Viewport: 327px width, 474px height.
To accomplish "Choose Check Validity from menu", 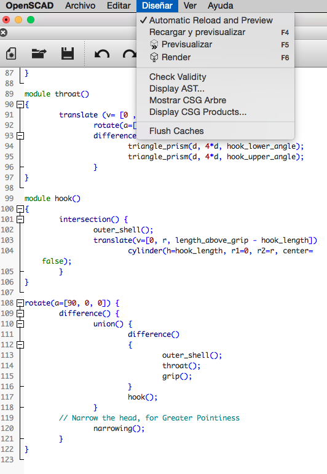I will pyautogui.click(x=215, y=77).
